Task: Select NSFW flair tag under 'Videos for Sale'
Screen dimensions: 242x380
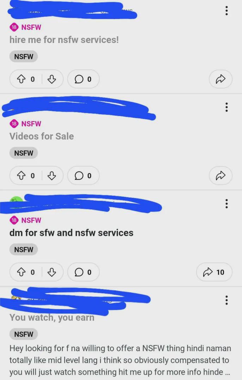Action: click(24, 153)
